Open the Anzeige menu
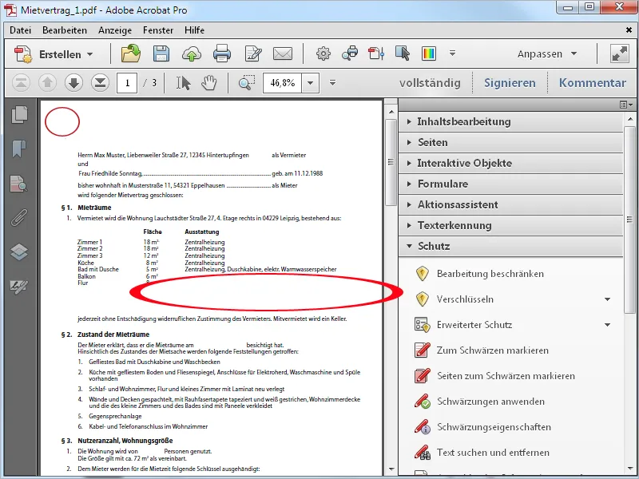Image resolution: width=639 pixels, height=479 pixels. pos(115,30)
